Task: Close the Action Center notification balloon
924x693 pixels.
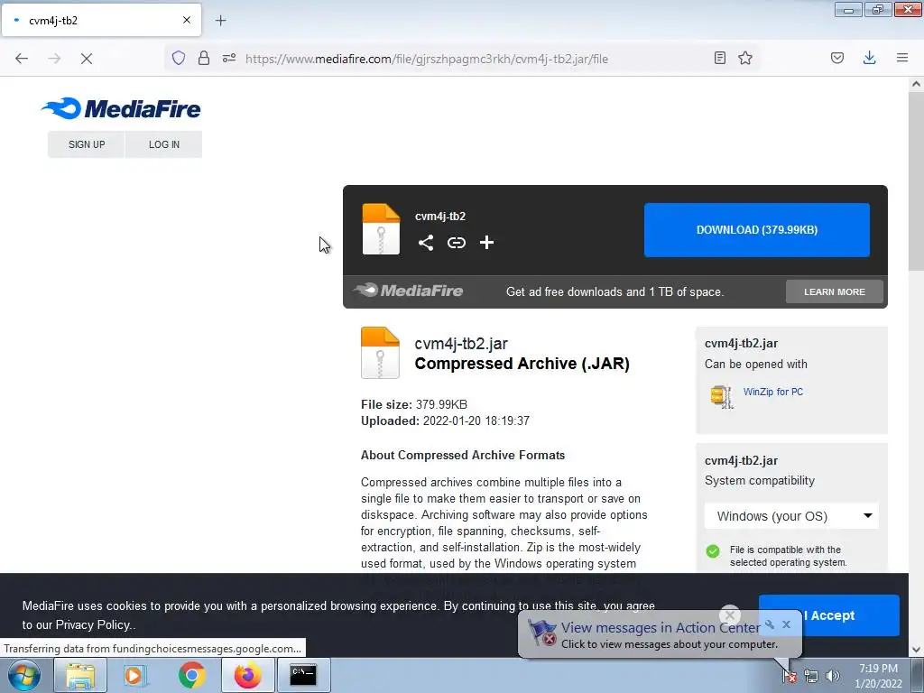Action: tap(786, 624)
